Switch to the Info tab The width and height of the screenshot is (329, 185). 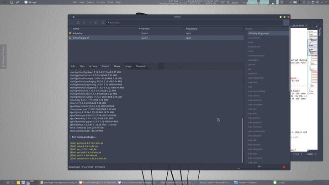click(73, 66)
